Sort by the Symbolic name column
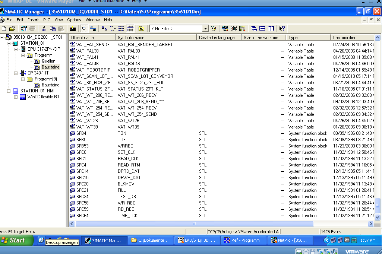This screenshot has height=254, width=382. tap(156, 38)
